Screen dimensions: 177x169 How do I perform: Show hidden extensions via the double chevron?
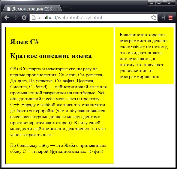(162, 18)
